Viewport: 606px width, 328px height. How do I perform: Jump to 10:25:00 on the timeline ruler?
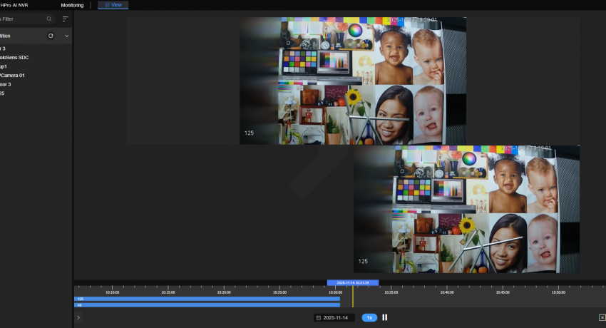coord(279,292)
